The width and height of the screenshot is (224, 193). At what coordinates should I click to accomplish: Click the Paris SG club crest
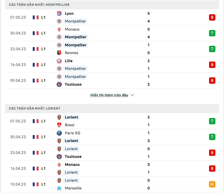coord(59,133)
